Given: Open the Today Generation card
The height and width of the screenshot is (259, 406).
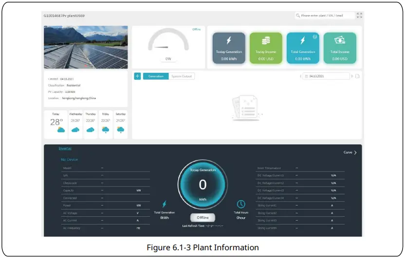Looking at the screenshot, I should click(229, 48).
